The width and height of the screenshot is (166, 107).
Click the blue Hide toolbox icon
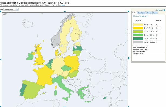click(x=164, y=10)
